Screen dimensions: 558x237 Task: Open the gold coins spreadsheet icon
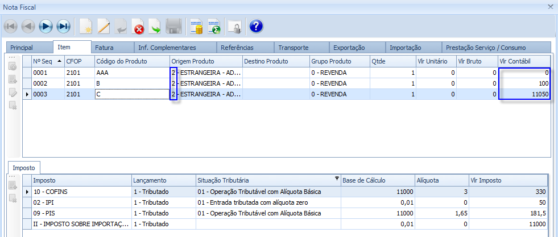point(197,26)
